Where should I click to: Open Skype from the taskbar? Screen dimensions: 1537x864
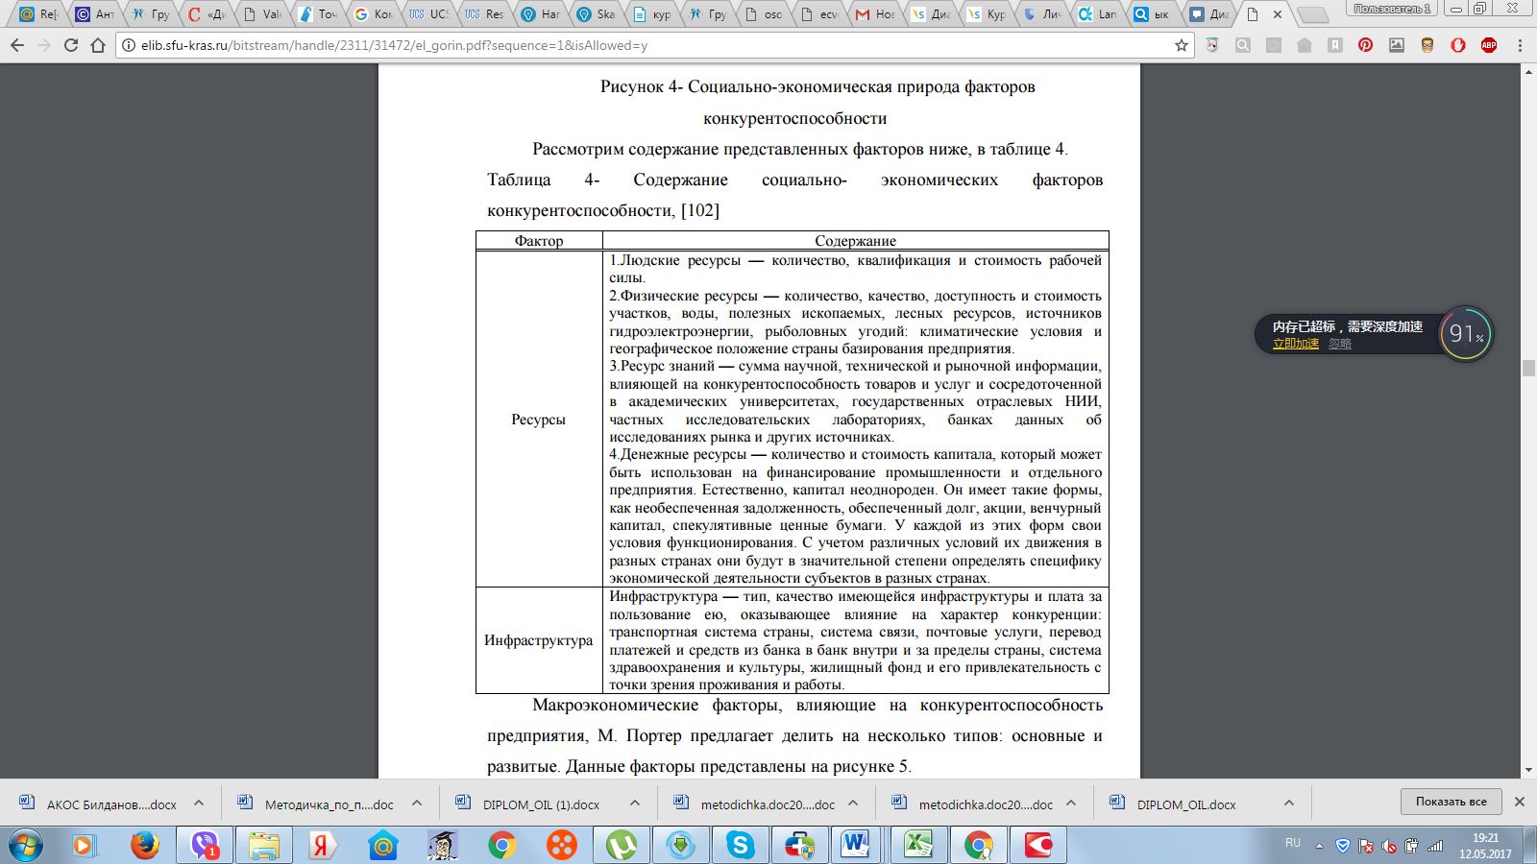point(741,846)
